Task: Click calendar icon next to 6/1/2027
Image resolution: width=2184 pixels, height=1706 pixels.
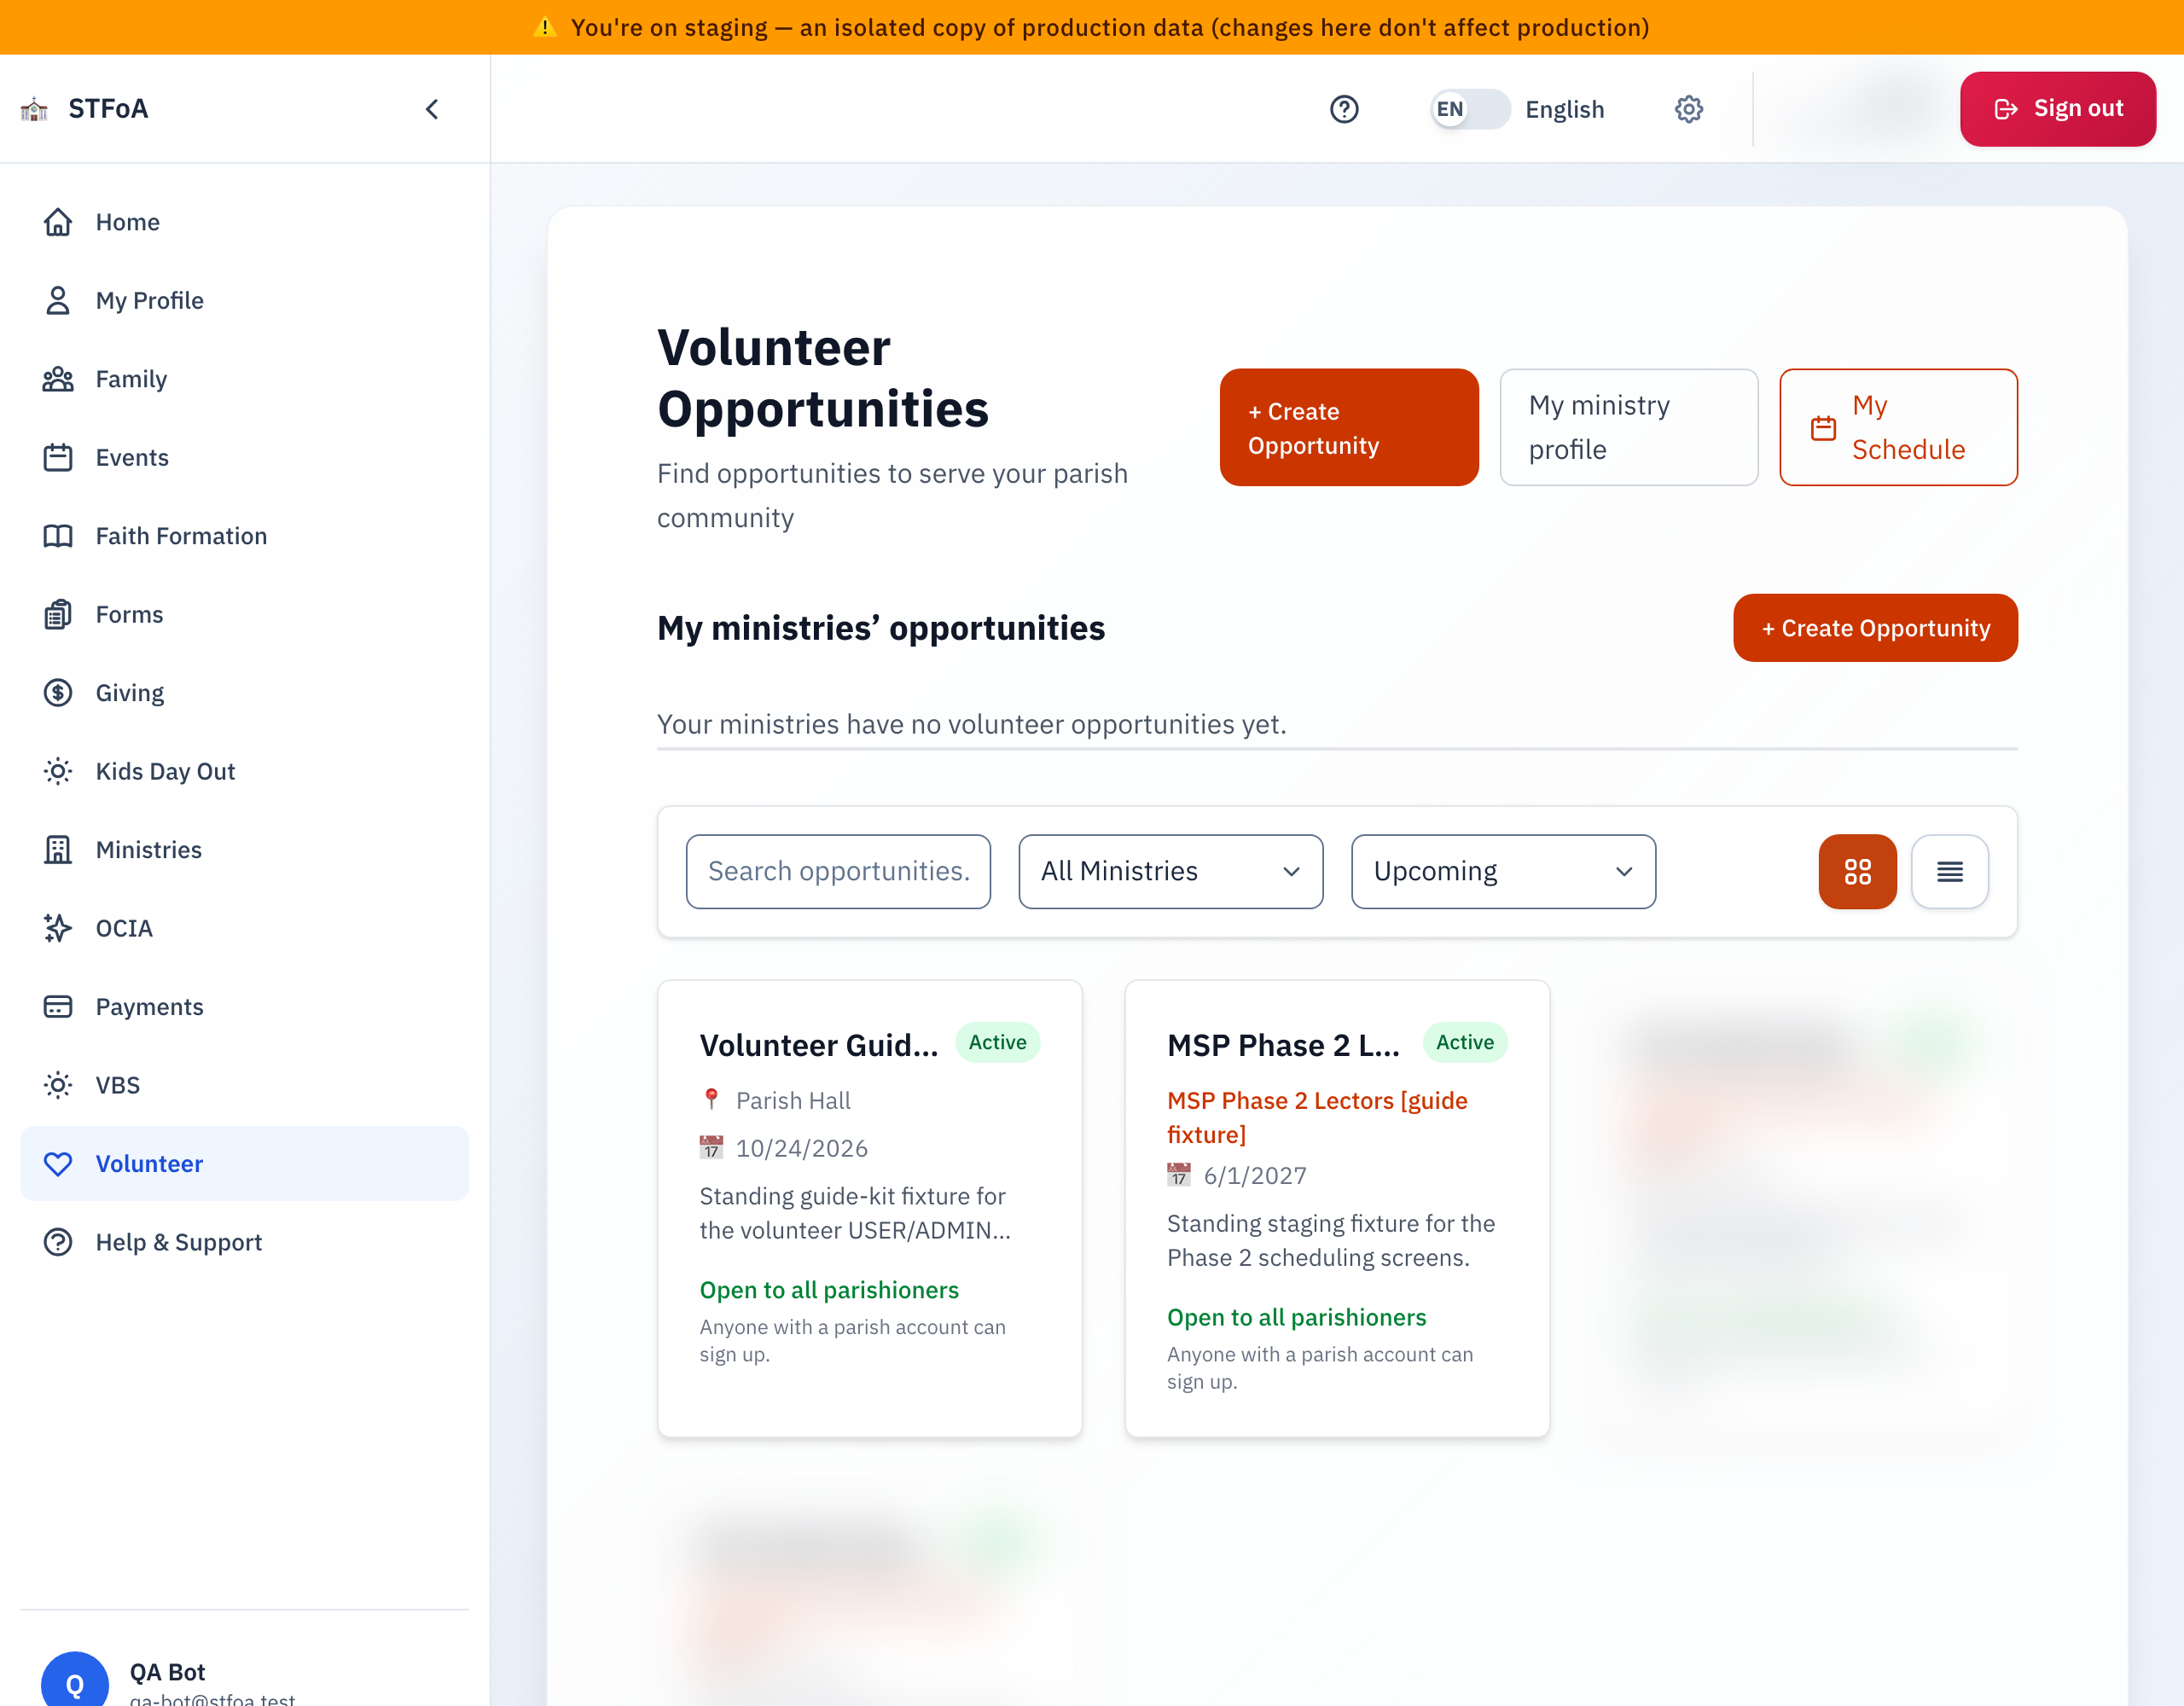Action: pos(1179,1174)
